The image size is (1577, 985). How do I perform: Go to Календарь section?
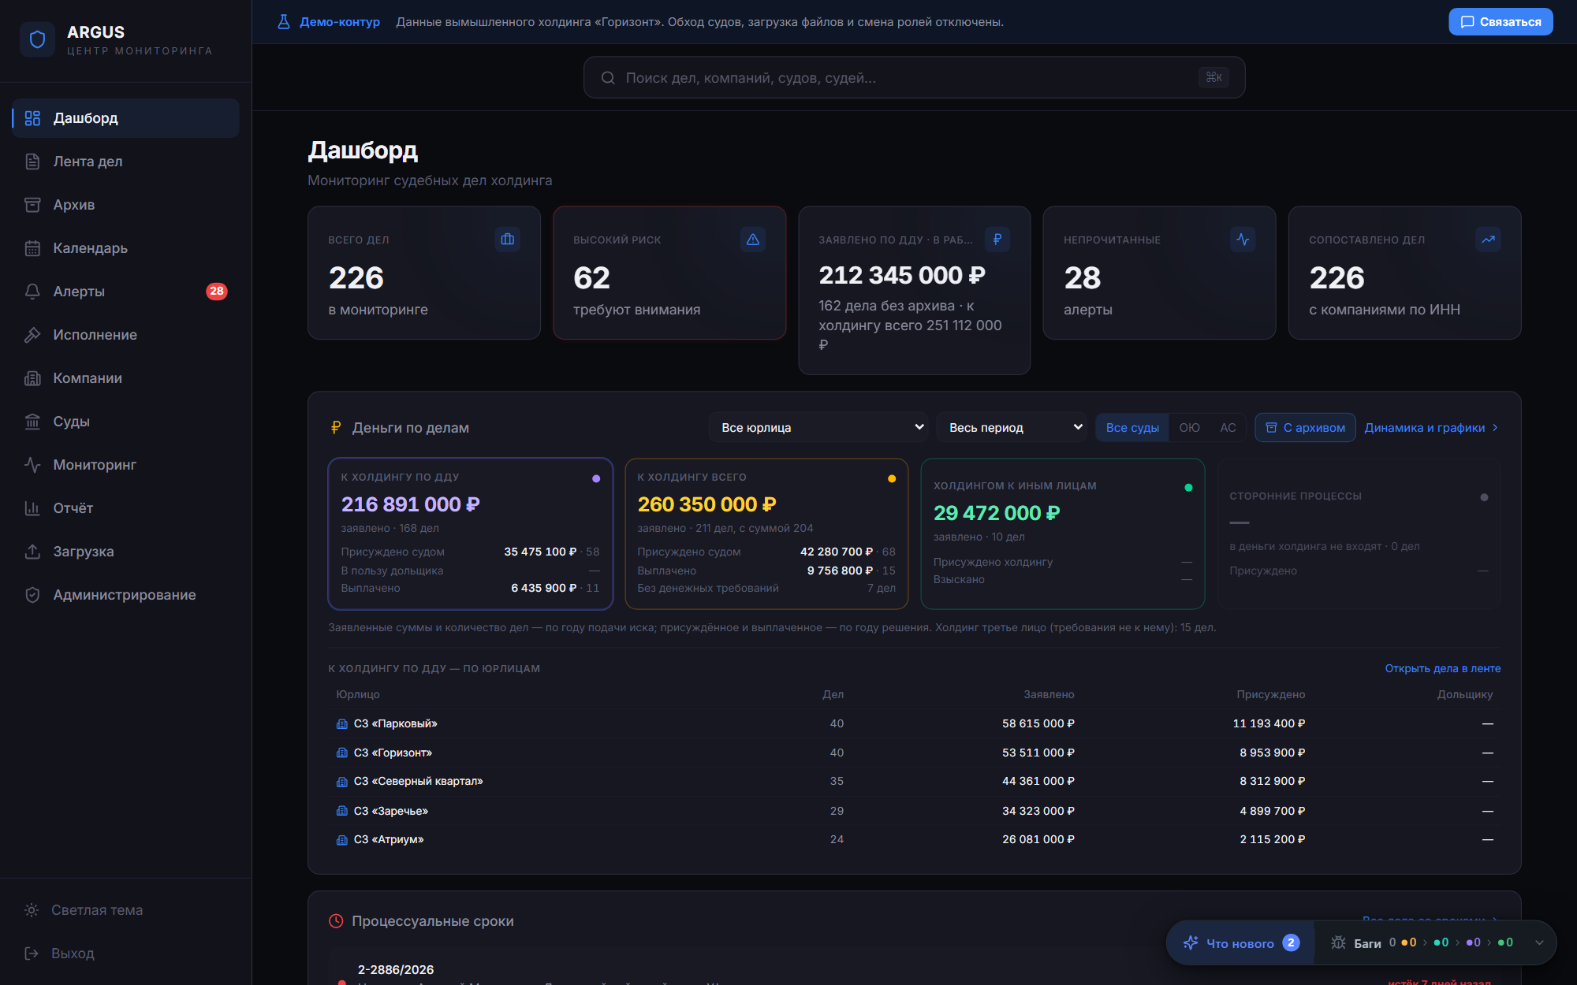click(x=125, y=248)
